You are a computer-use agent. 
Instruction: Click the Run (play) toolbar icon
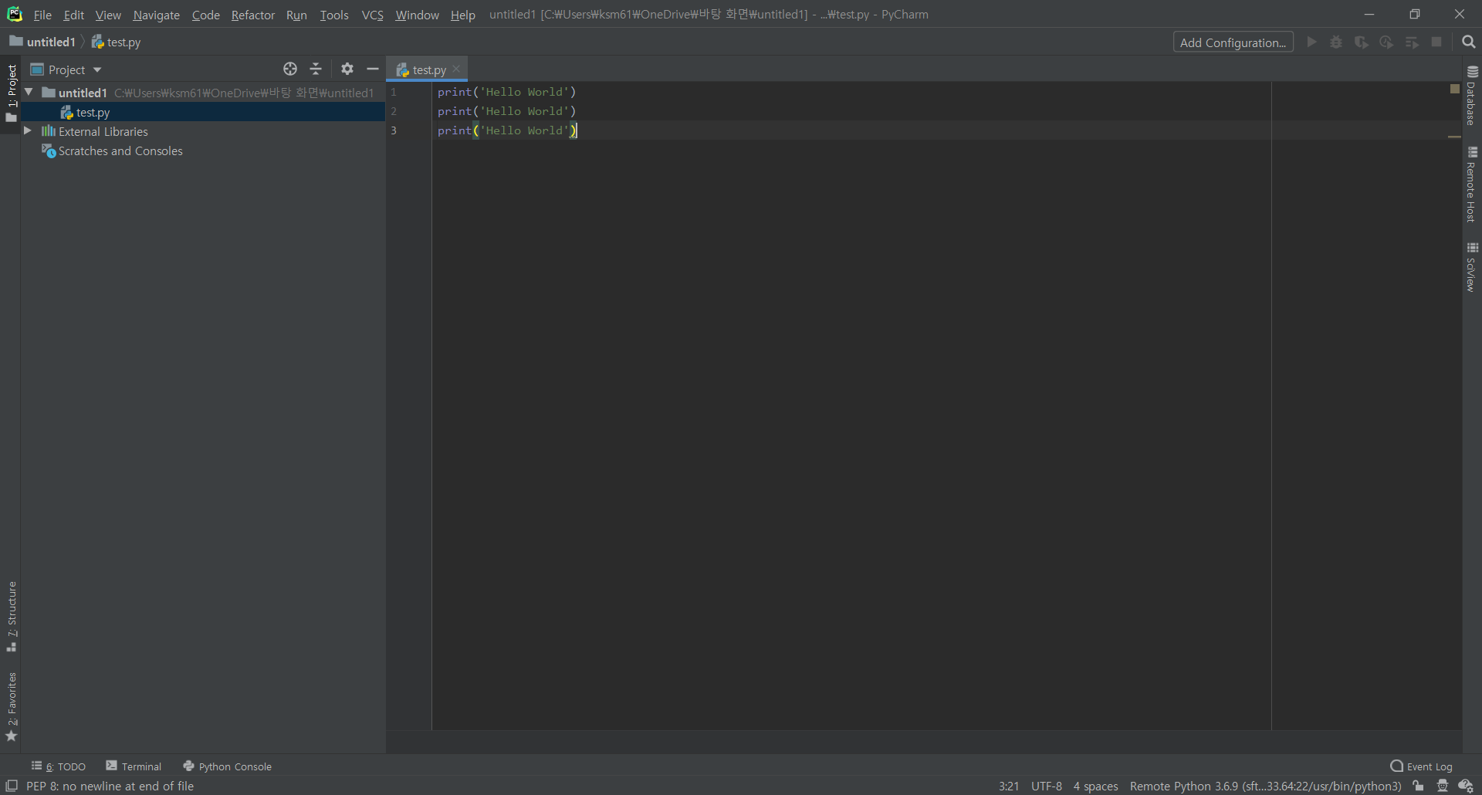1311,42
